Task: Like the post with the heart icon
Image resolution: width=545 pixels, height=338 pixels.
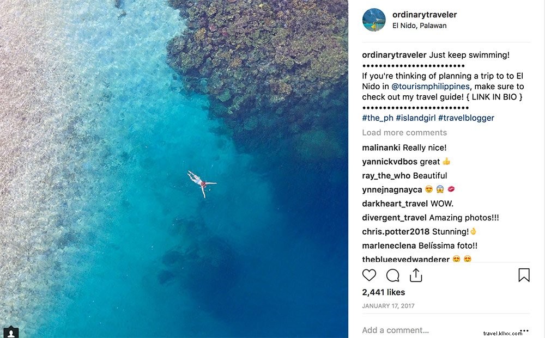Action: 369,275
